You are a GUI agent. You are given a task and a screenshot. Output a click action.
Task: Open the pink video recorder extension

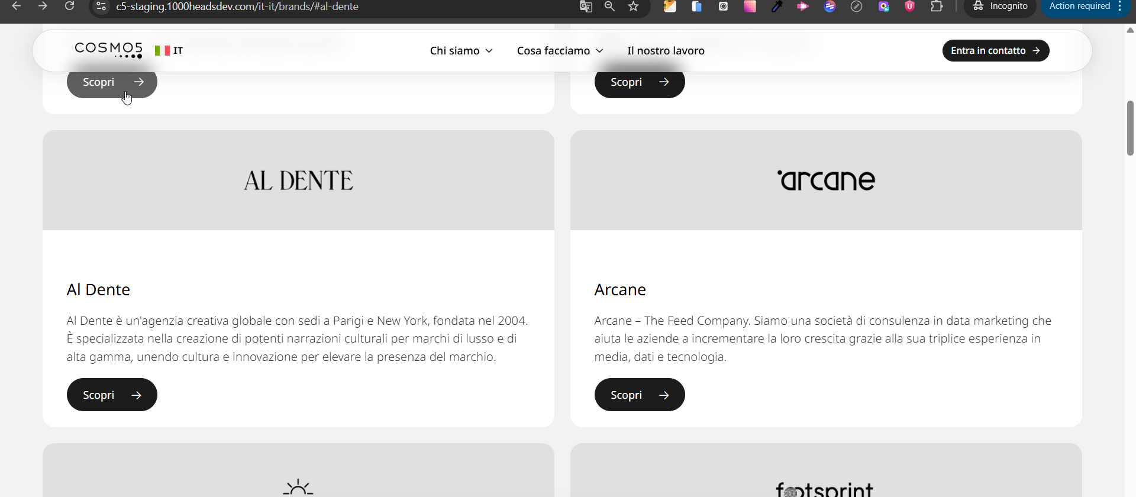tap(803, 7)
